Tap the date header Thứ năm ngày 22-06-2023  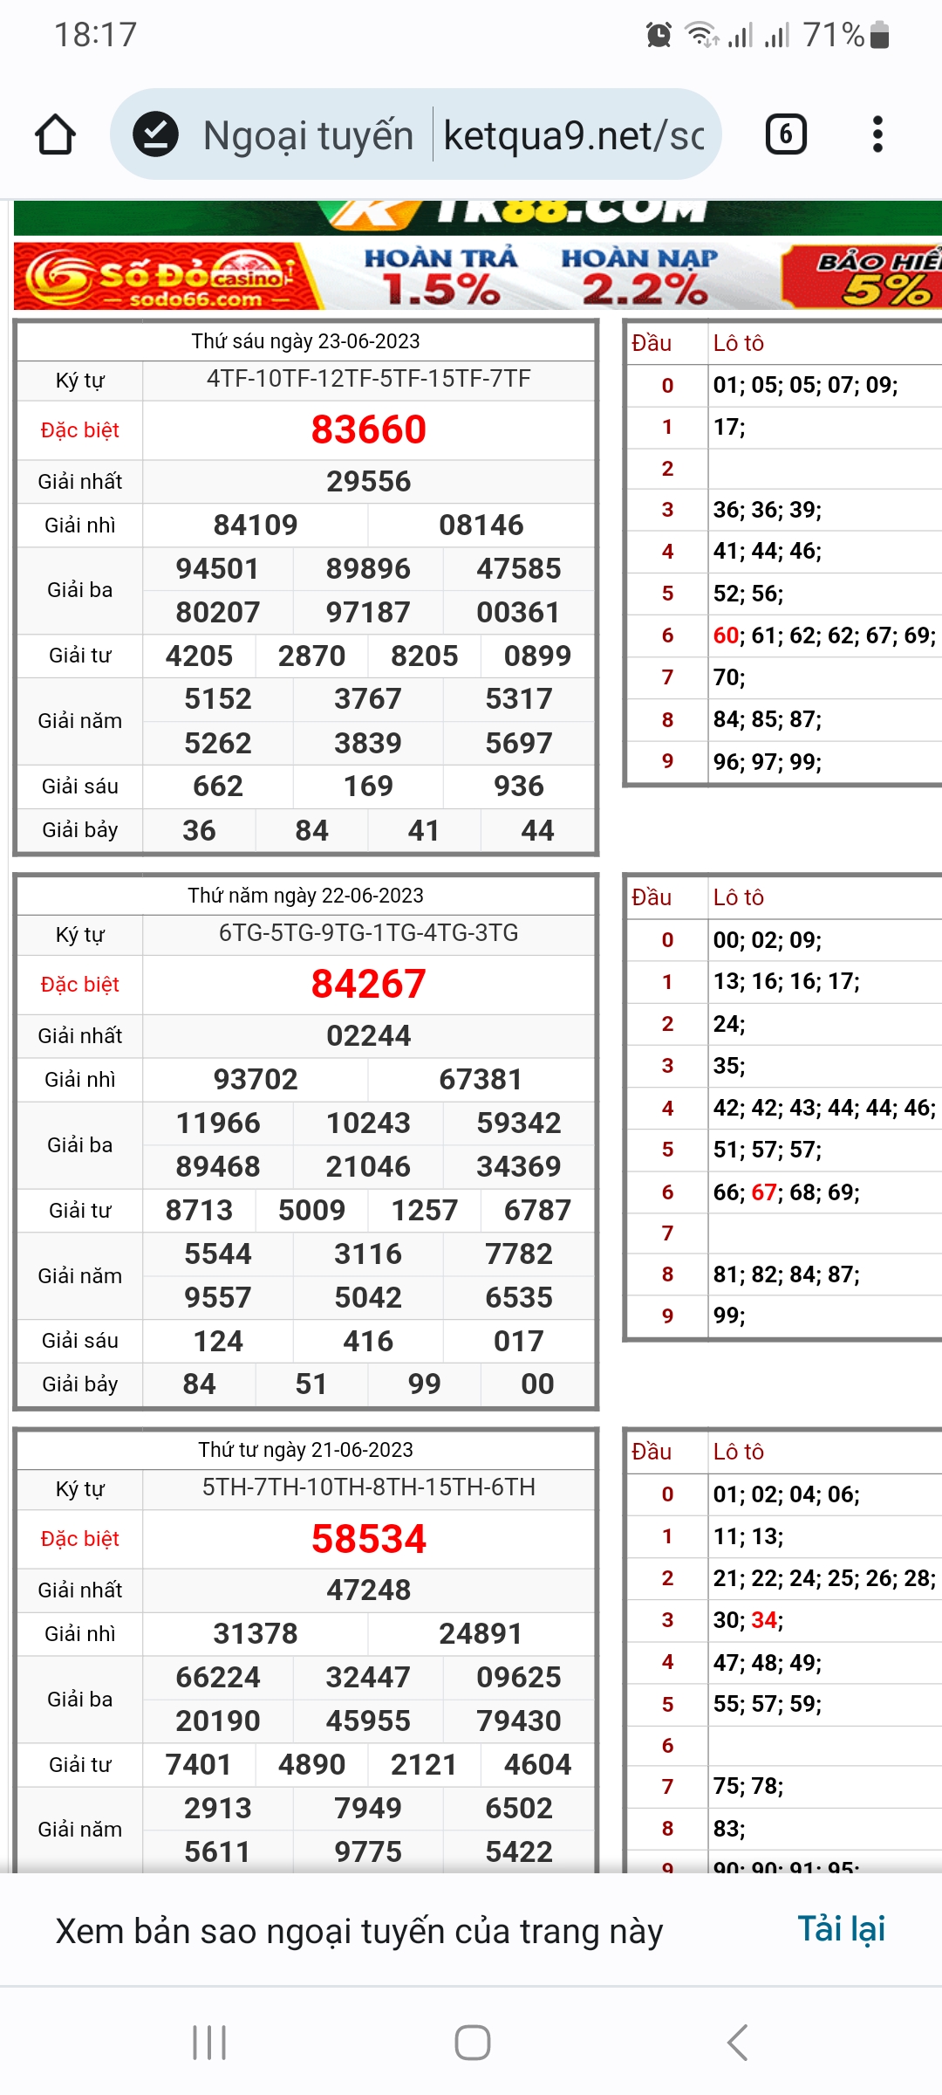click(305, 896)
